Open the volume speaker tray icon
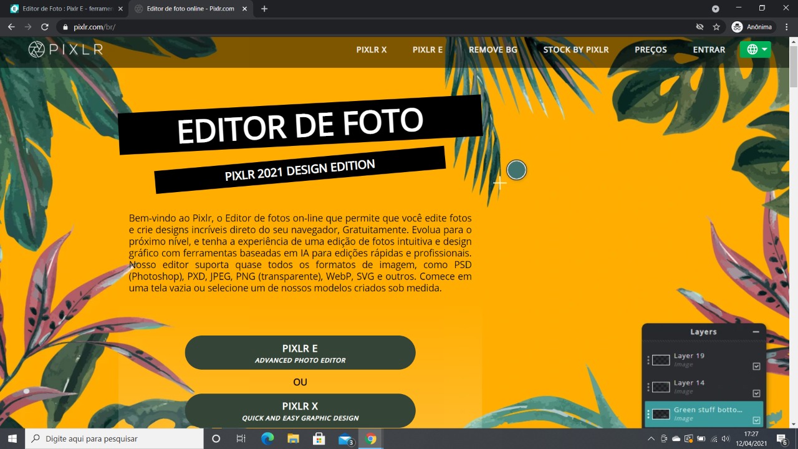Viewport: 798px width, 449px height. [725, 438]
